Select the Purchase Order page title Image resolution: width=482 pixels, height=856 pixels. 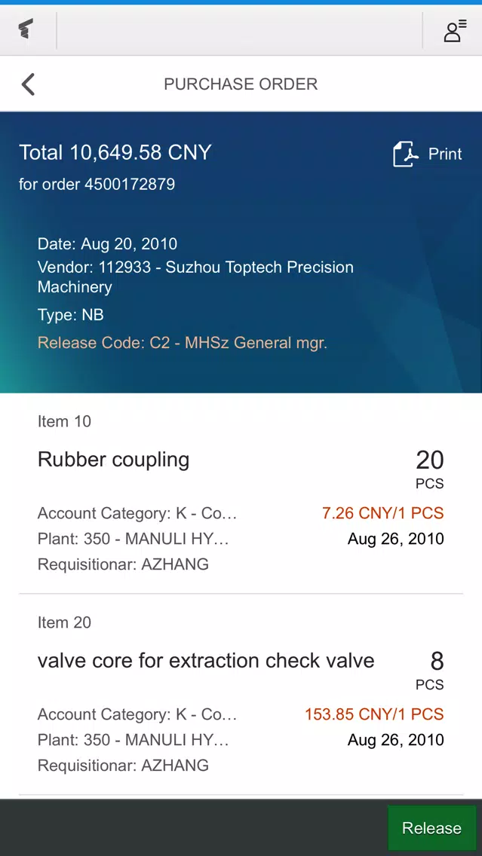click(x=241, y=84)
